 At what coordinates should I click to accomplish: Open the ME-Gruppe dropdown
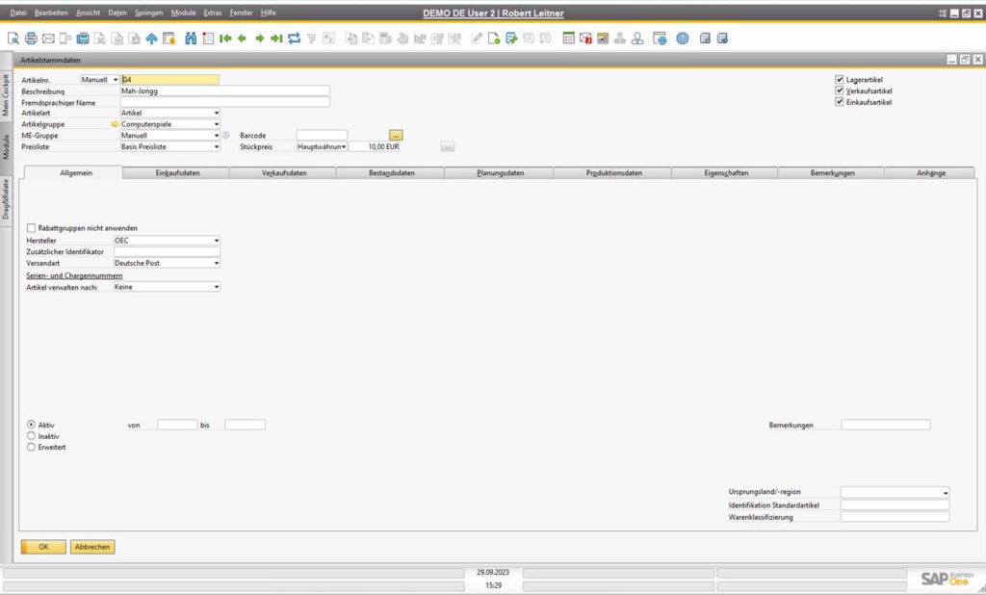(217, 135)
